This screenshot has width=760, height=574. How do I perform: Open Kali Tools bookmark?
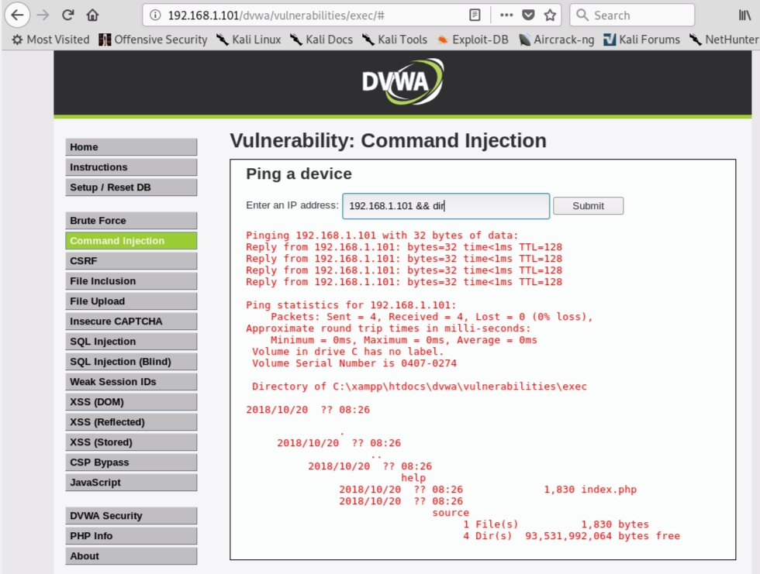395,40
